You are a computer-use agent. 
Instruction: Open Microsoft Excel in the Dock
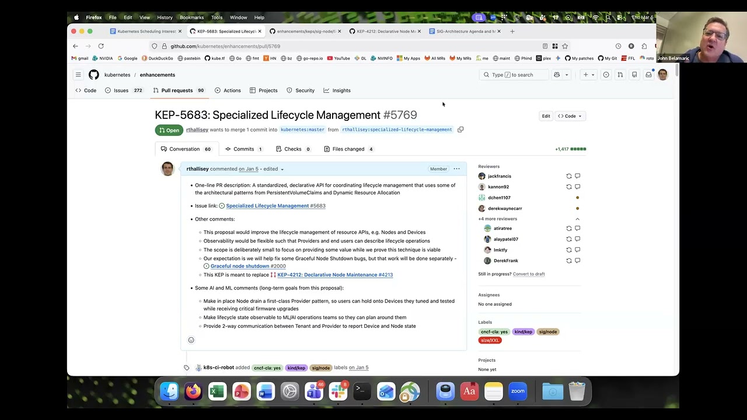[217, 391]
